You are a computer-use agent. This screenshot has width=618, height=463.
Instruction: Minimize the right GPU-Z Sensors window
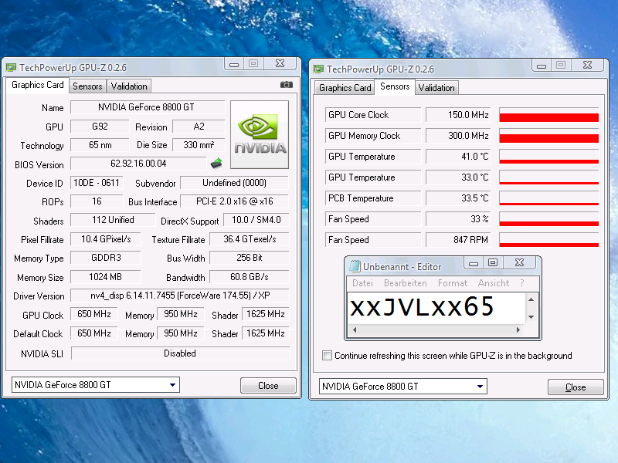click(x=542, y=66)
